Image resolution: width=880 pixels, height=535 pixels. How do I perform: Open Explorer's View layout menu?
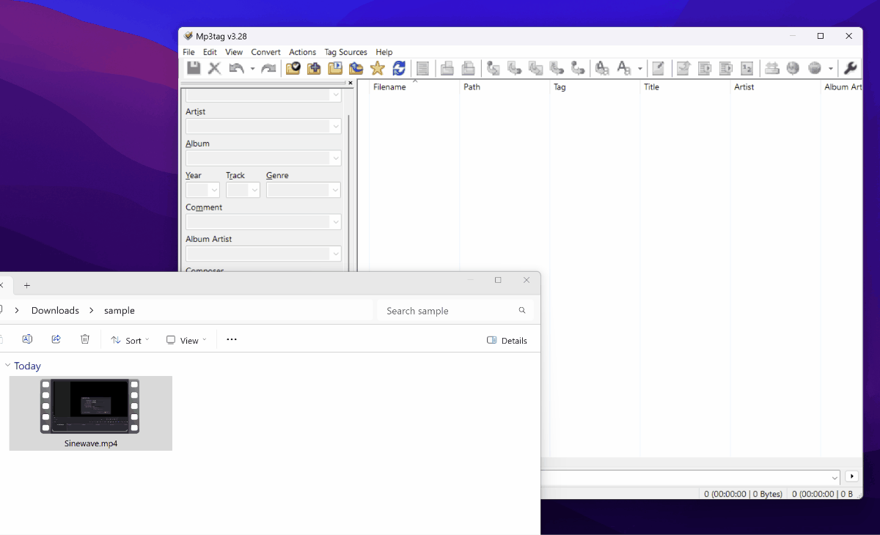point(186,340)
